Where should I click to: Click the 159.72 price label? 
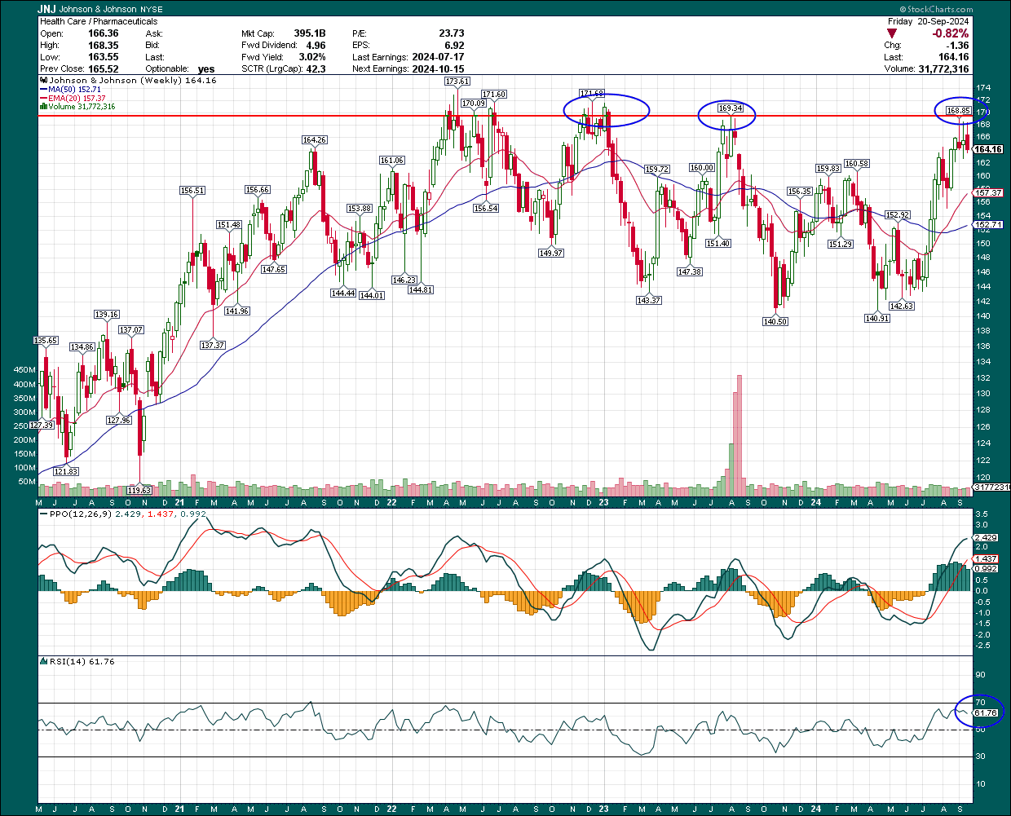657,170
